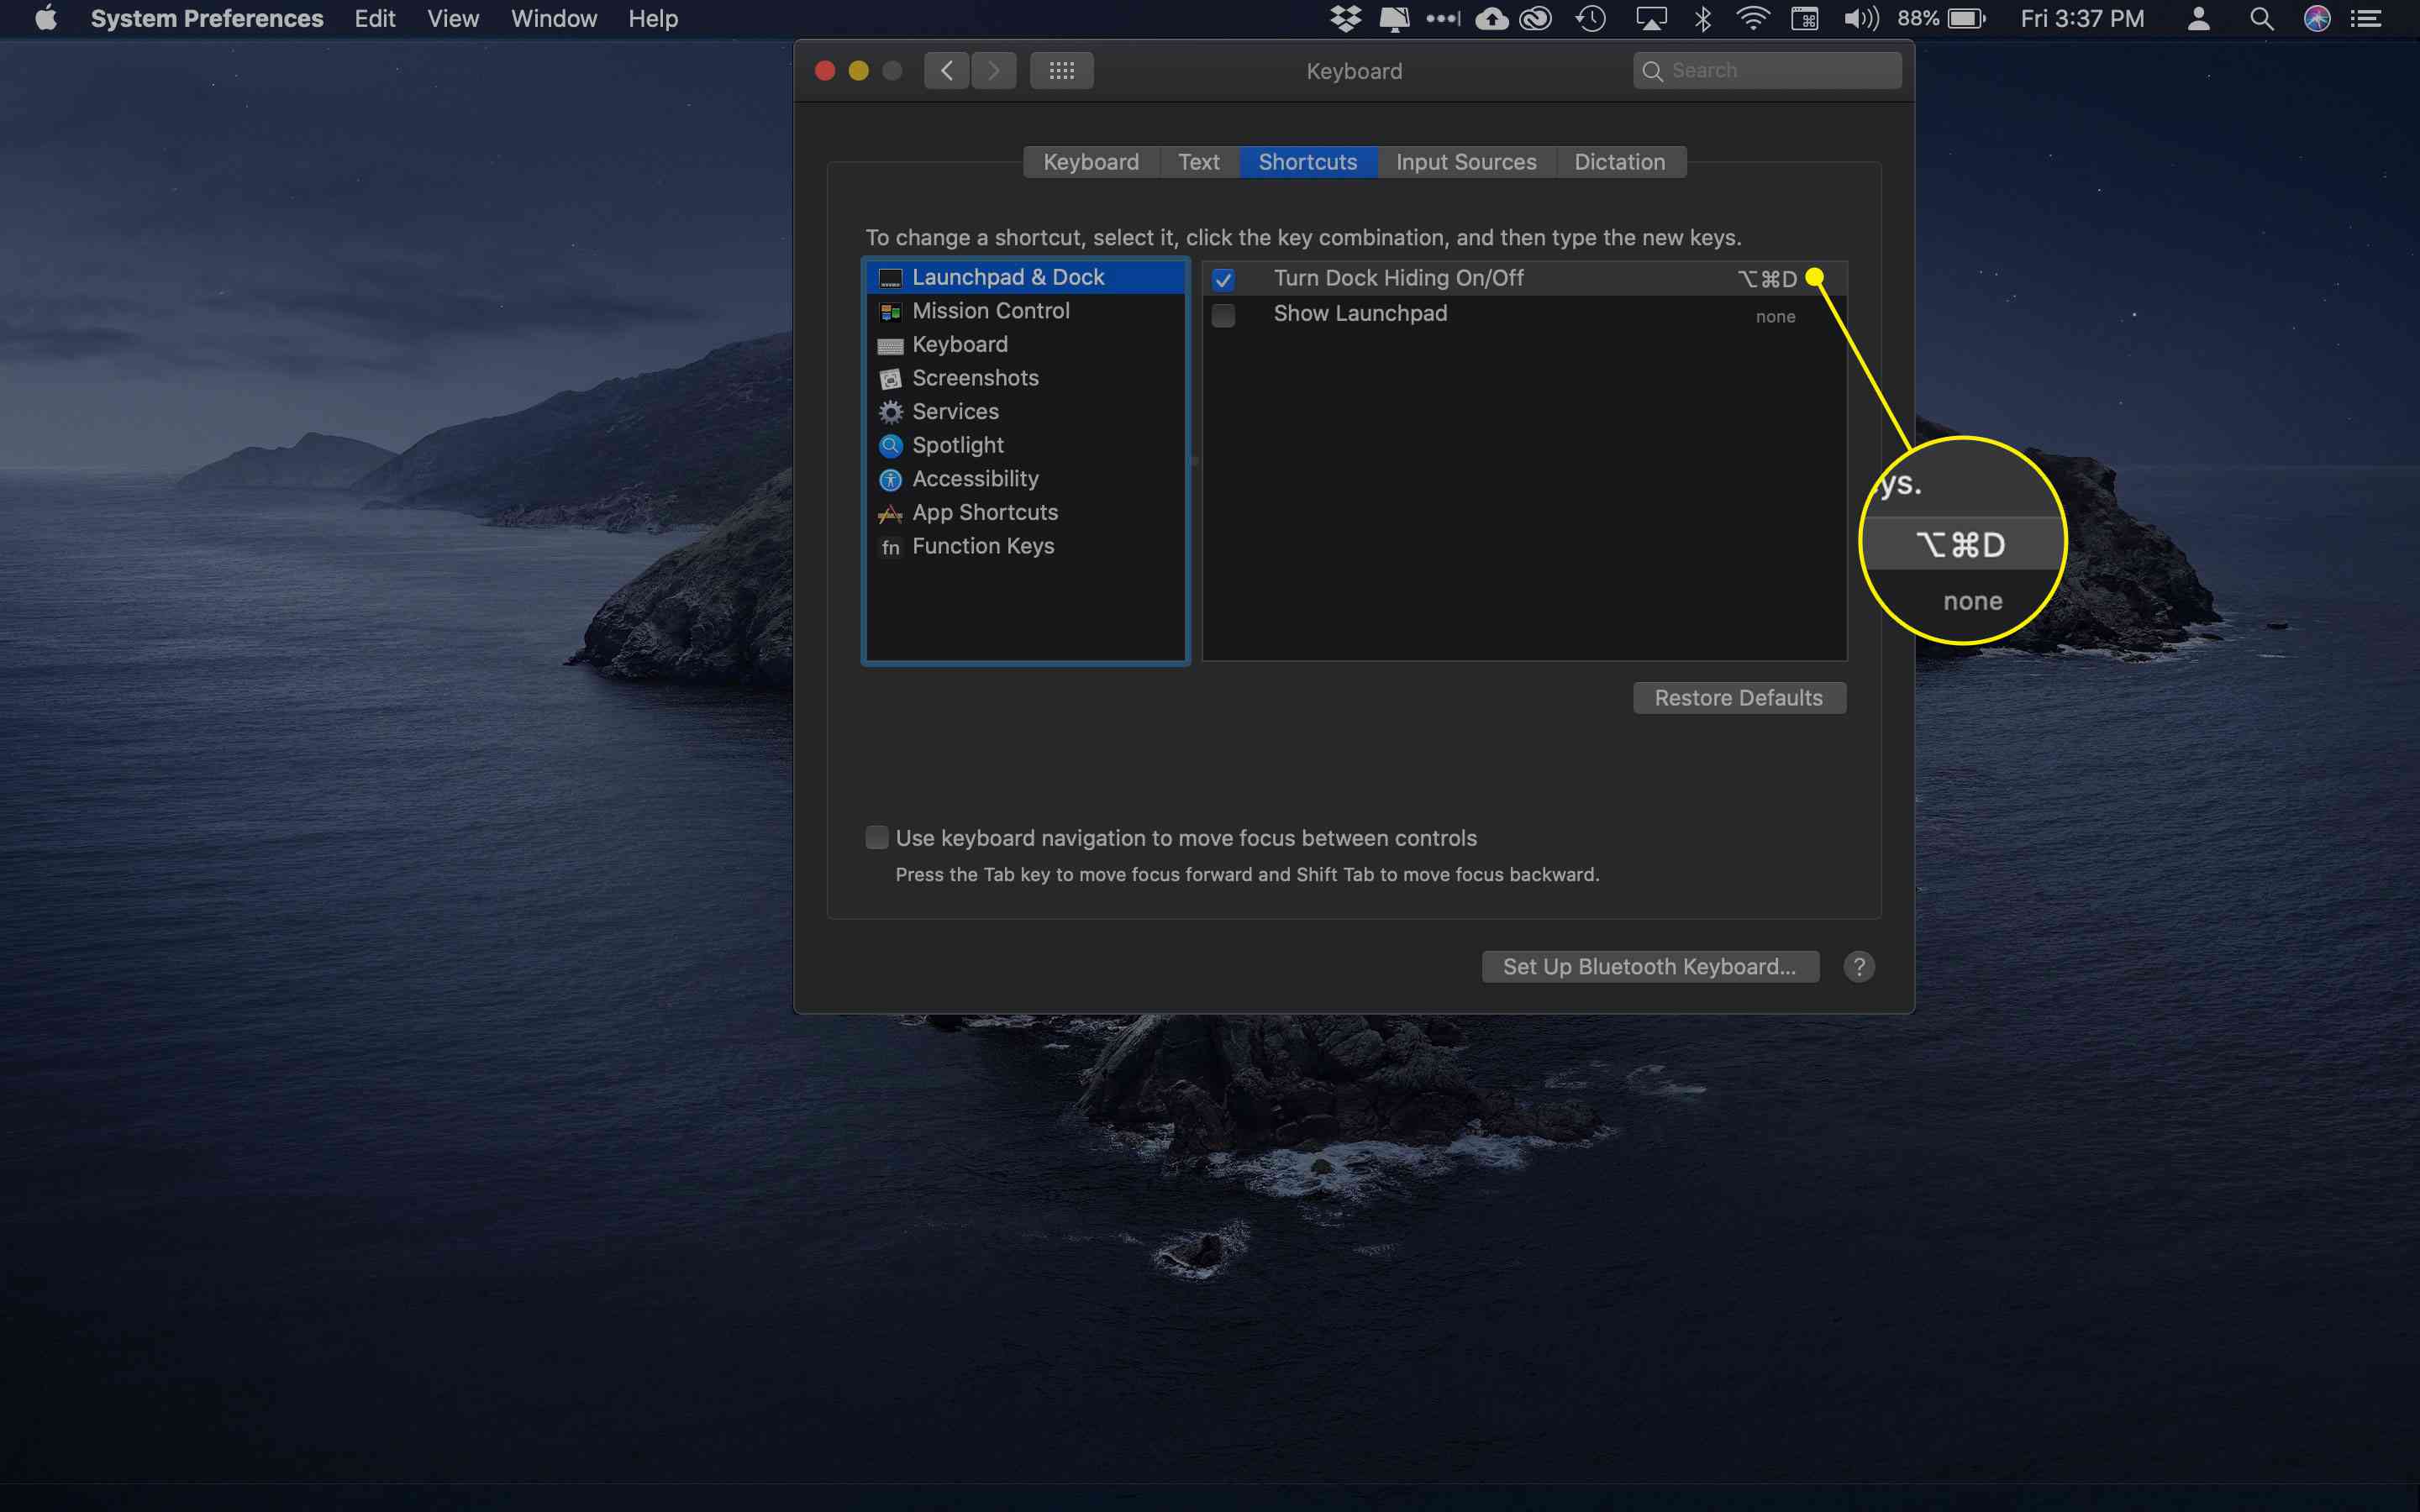Toggle Turn Dock Hiding On/Off checkbox
This screenshot has height=1512, width=2420.
click(x=1223, y=277)
